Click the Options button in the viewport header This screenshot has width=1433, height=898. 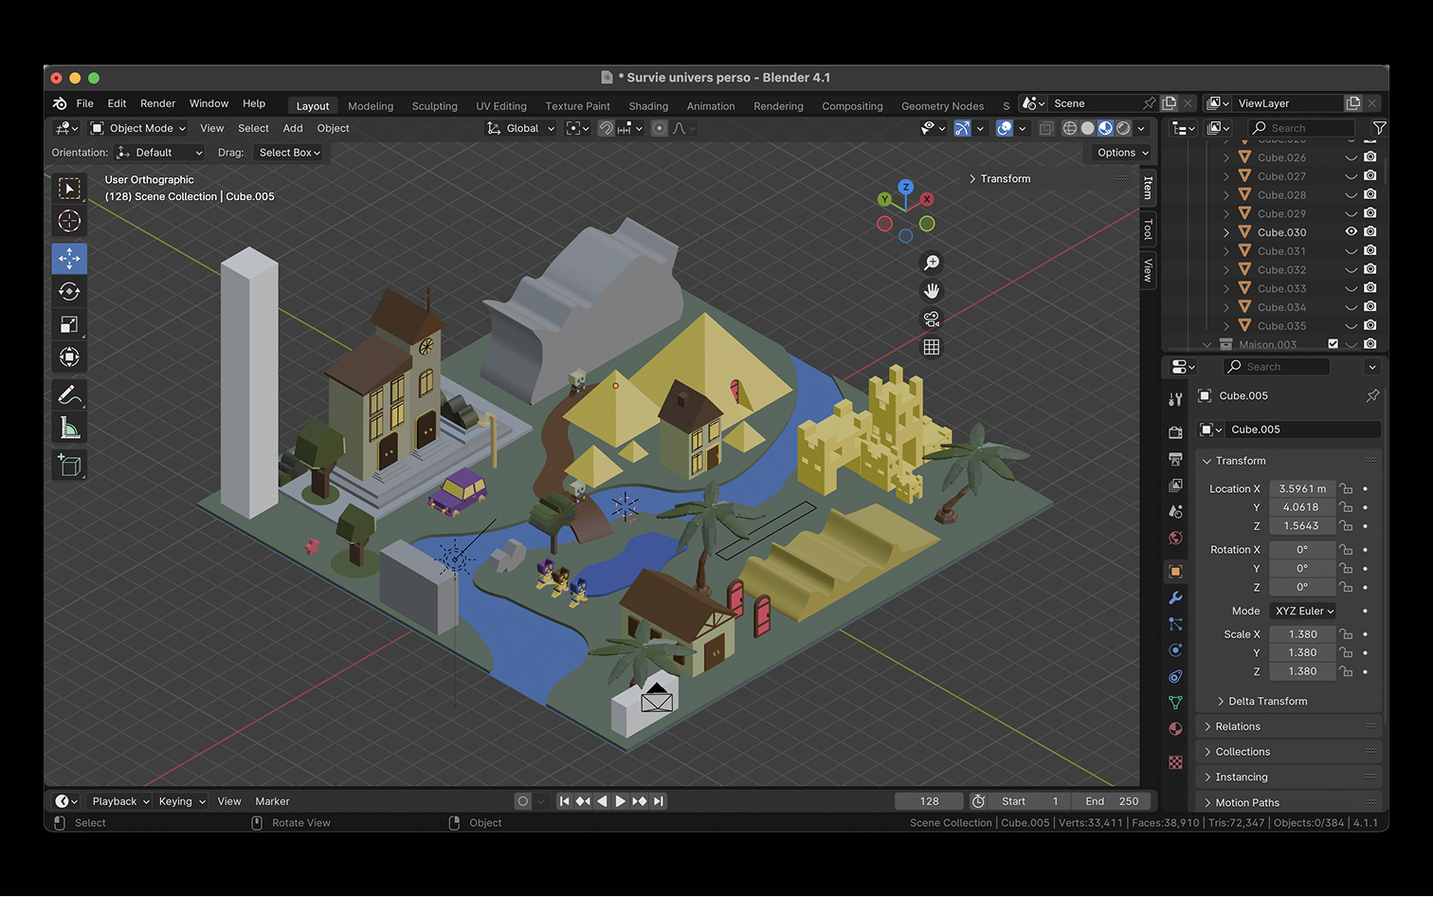click(x=1122, y=153)
